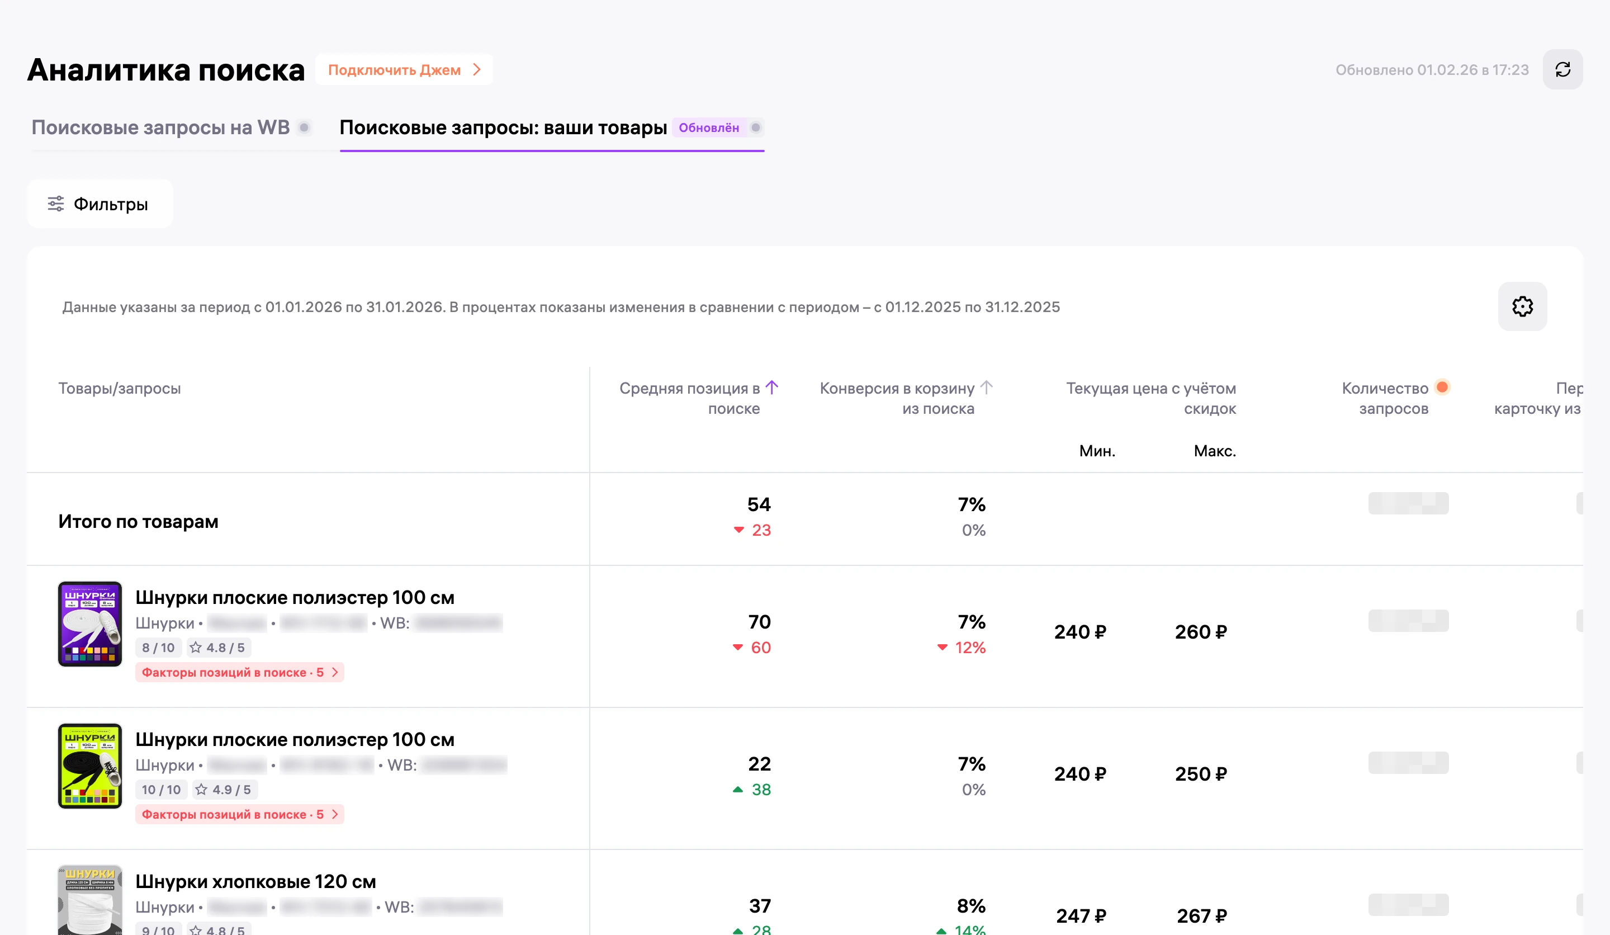Click Обновлено 01.02.26 в 17:23 timestamp

pyautogui.click(x=1432, y=70)
